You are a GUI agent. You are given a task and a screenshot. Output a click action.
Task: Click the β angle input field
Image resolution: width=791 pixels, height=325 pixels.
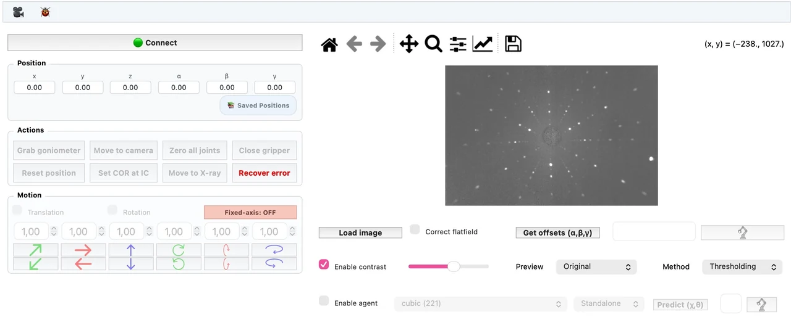tap(227, 88)
